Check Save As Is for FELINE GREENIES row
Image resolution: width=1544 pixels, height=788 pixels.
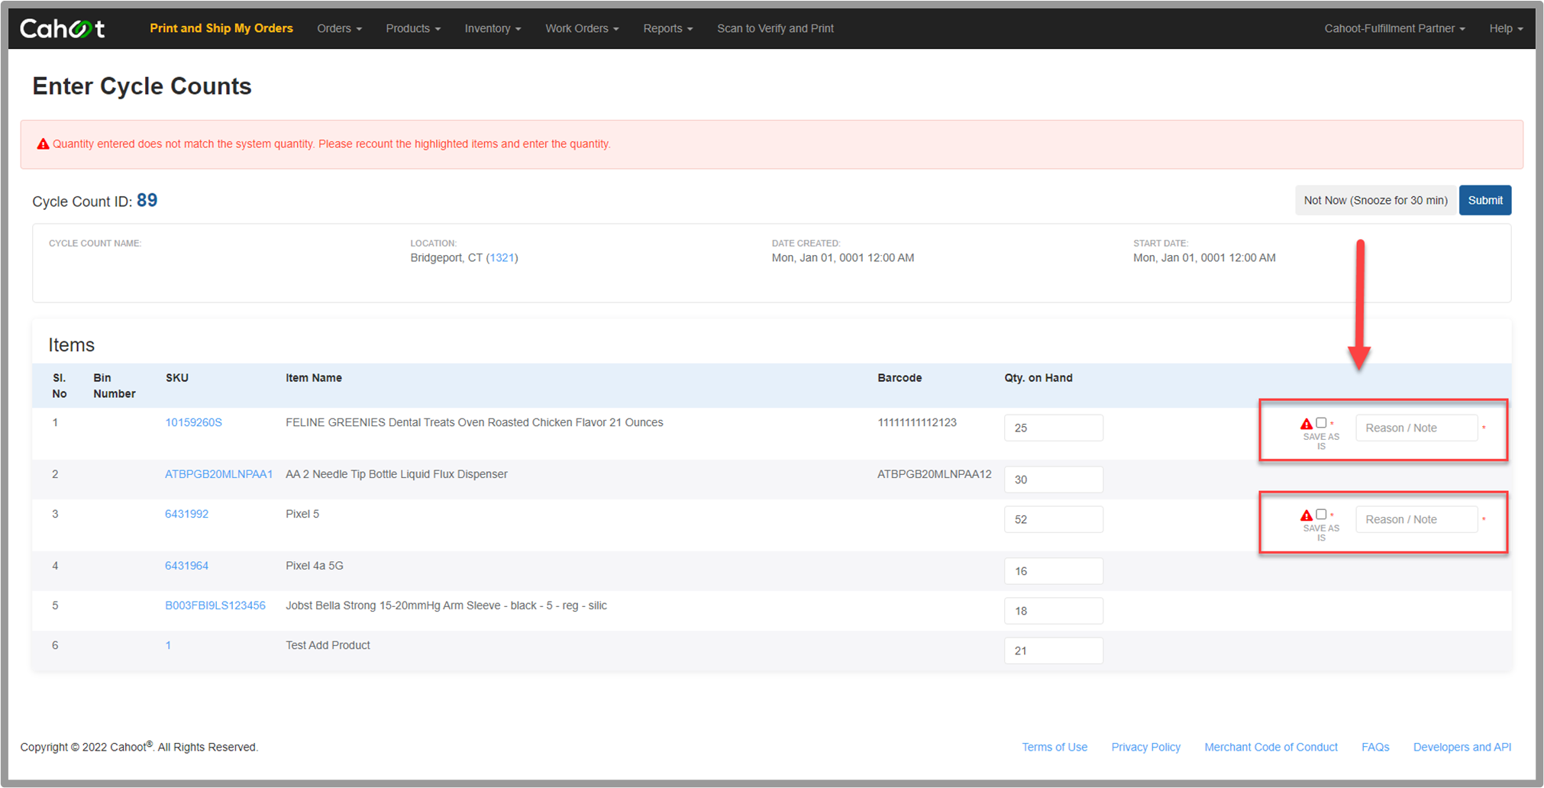point(1321,422)
